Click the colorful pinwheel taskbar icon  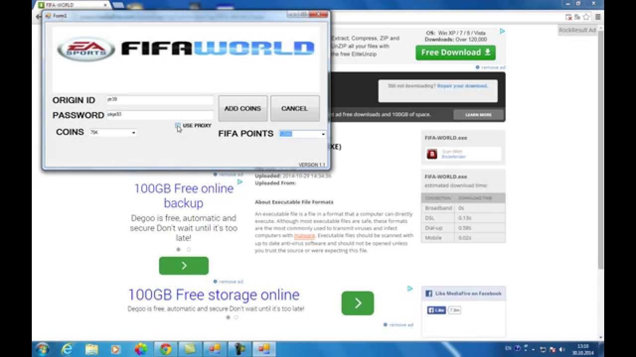click(141, 349)
